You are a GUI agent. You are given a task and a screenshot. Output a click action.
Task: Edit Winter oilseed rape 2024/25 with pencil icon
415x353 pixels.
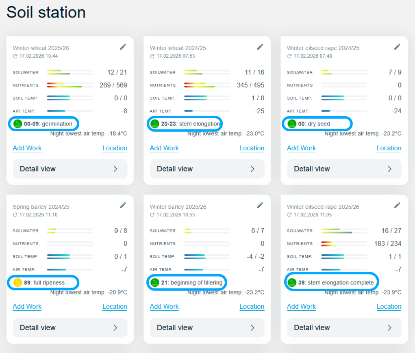397,47
